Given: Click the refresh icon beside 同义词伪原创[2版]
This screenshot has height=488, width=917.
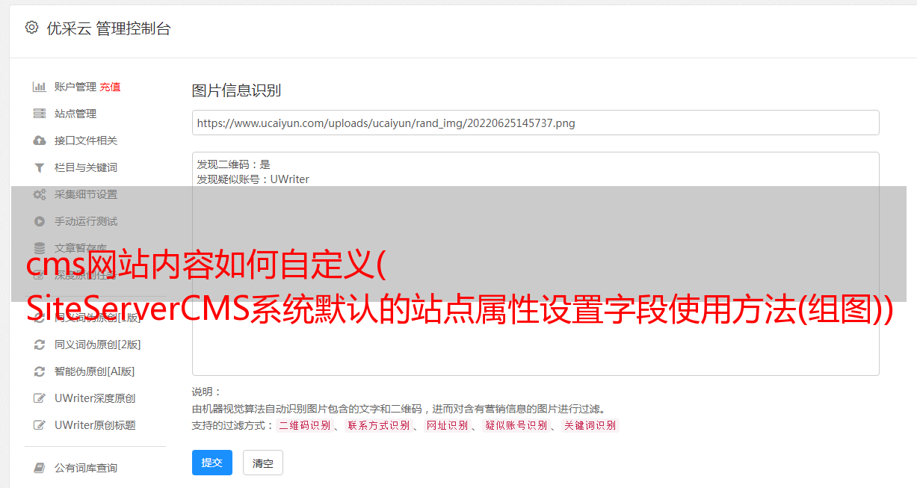Looking at the screenshot, I should click(x=40, y=345).
